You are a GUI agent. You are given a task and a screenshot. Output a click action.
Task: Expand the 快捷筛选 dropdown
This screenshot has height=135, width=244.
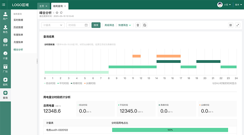click(x=125, y=25)
